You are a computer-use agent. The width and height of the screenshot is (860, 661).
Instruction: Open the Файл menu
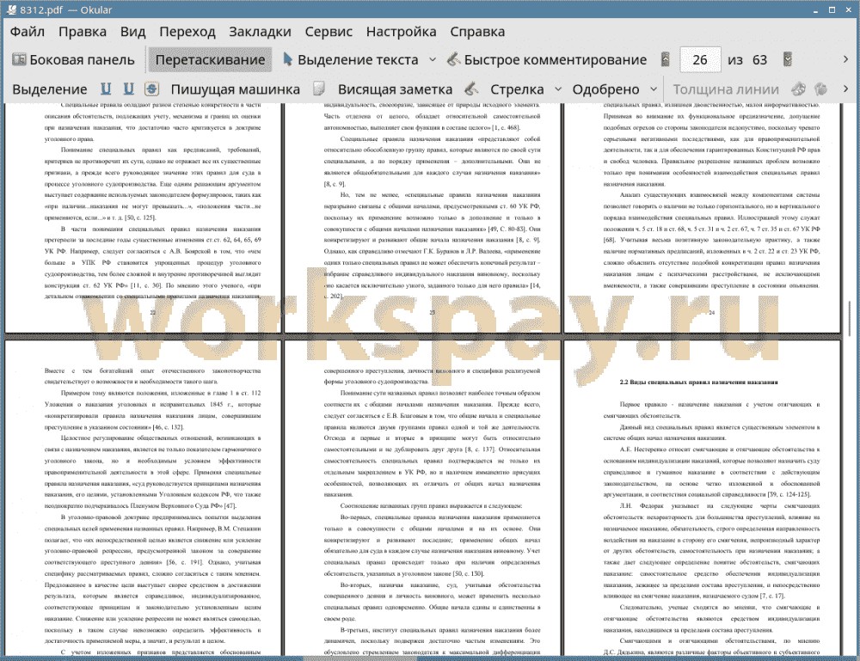click(x=28, y=32)
